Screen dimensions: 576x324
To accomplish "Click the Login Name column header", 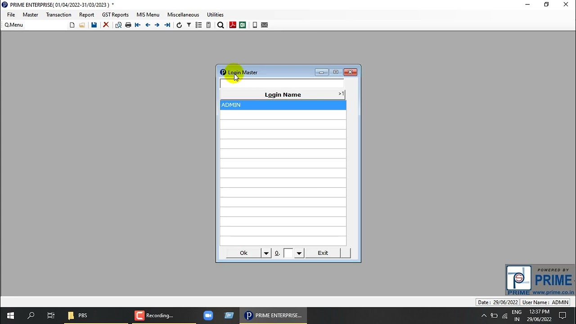I will tap(283, 94).
